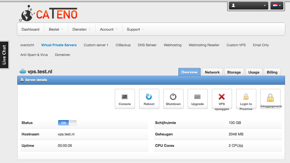290x163 pixels.
Task: Switch to the Overview tab
Action: tap(189, 72)
